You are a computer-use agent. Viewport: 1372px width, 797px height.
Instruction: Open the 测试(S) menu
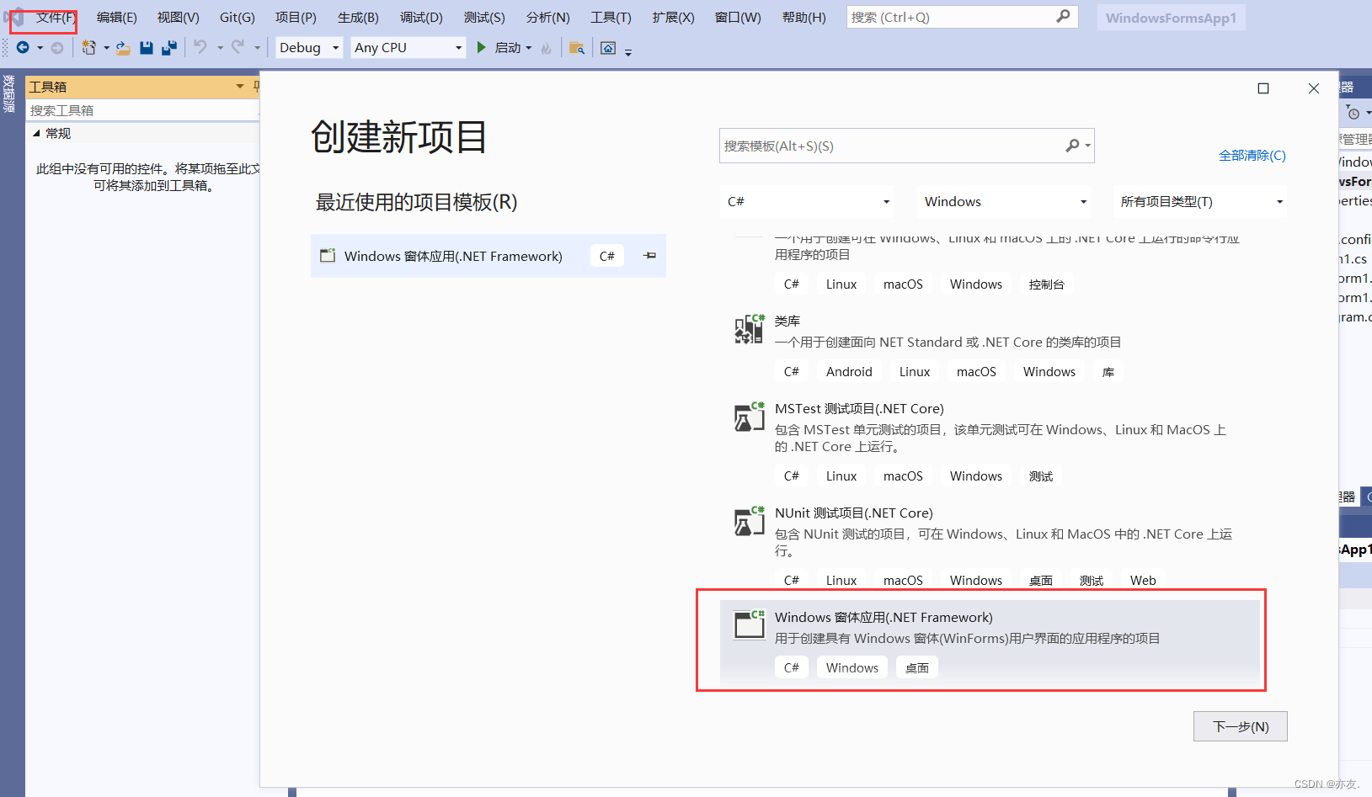pyautogui.click(x=484, y=17)
